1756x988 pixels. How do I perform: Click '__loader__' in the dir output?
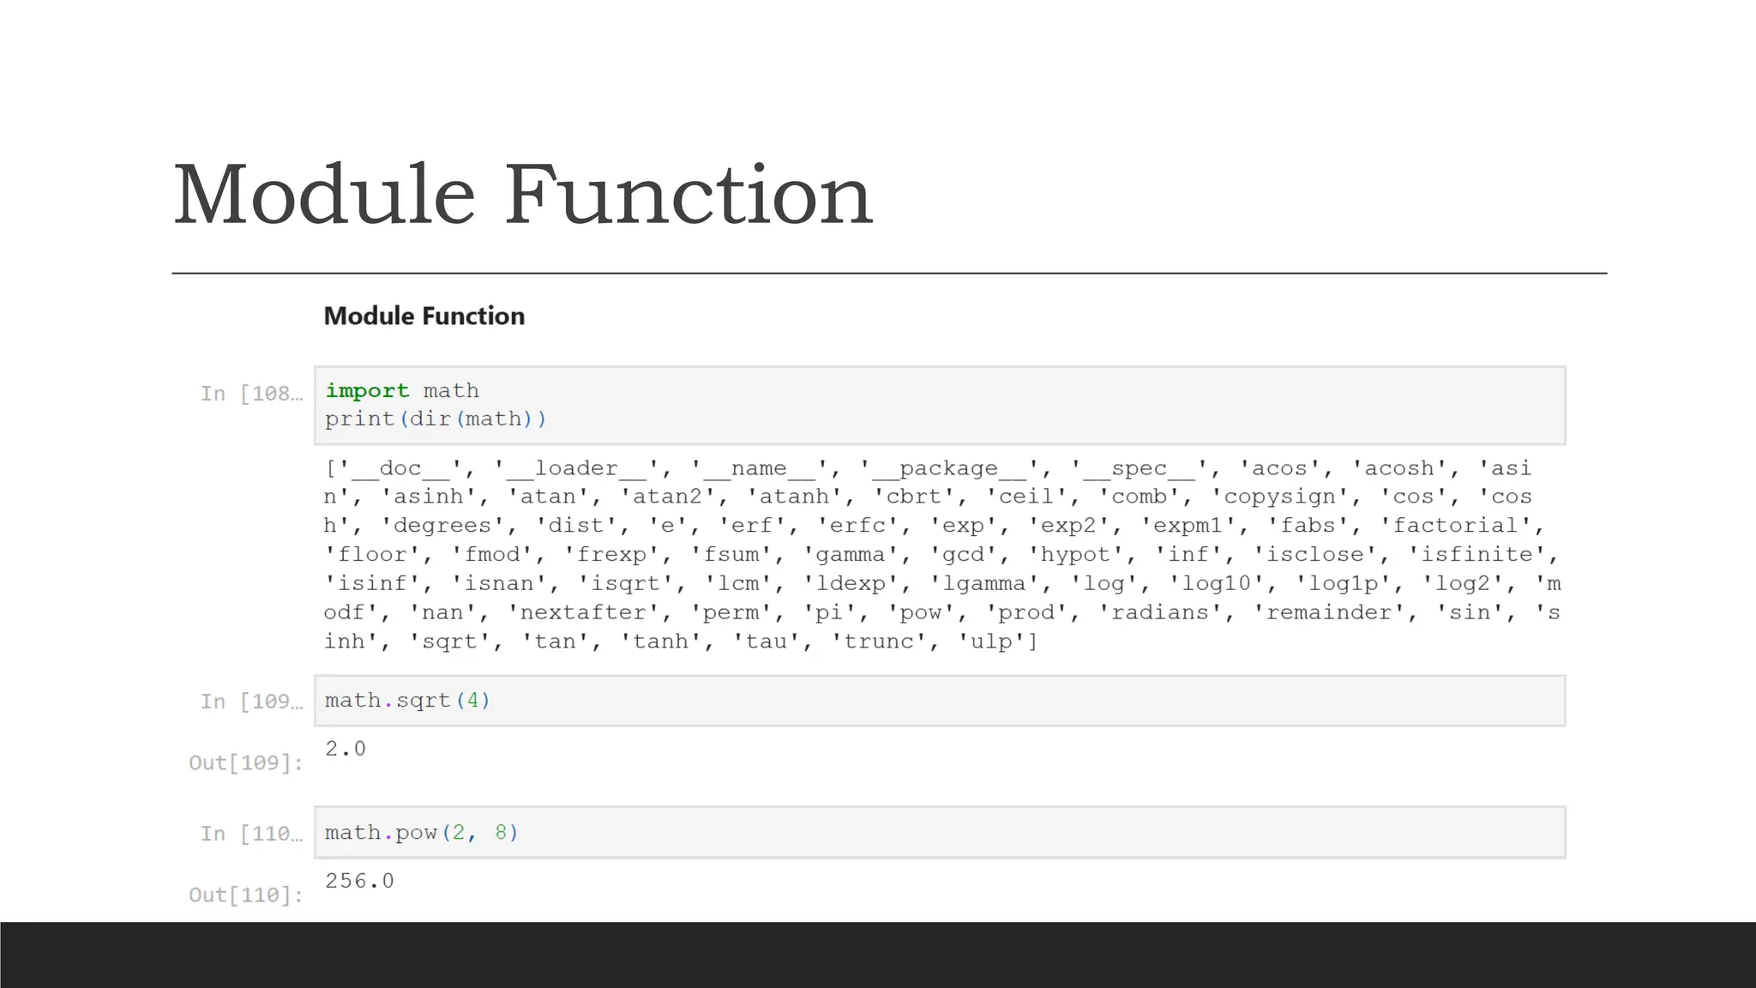pyautogui.click(x=576, y=469)
